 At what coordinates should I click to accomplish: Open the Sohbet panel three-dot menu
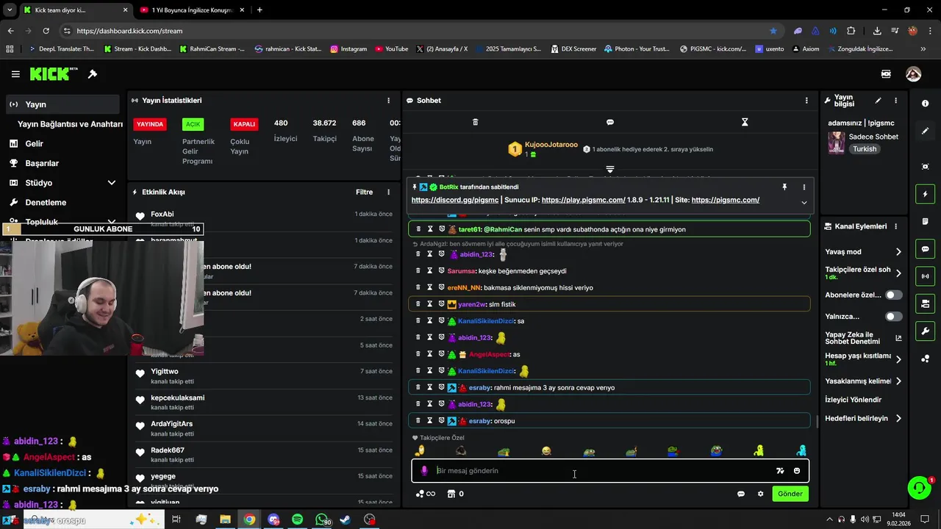click(806, 101)
